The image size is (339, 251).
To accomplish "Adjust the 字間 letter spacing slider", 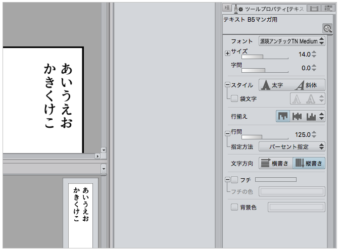I will pos(265,71).
